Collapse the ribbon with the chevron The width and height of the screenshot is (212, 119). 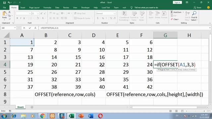pos(210,23)
